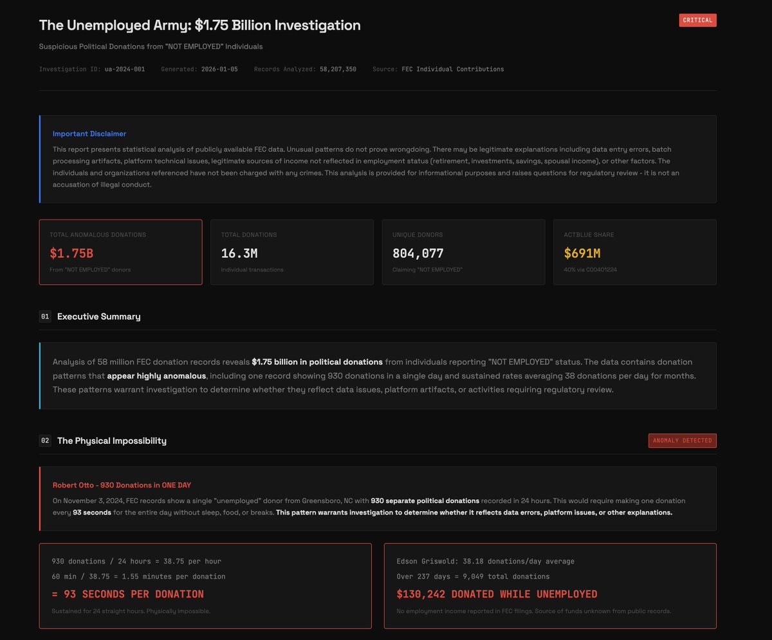Screen dimensions: 772x640
Task: Select the subtitle 'Suspicious Political Donations' line
Action: click(151, 46)
